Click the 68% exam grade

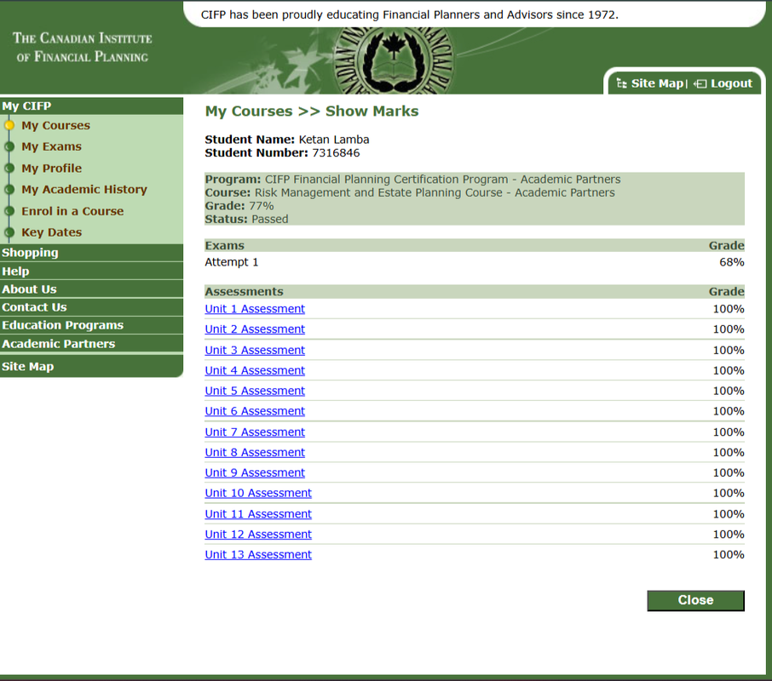coord(732,262)
